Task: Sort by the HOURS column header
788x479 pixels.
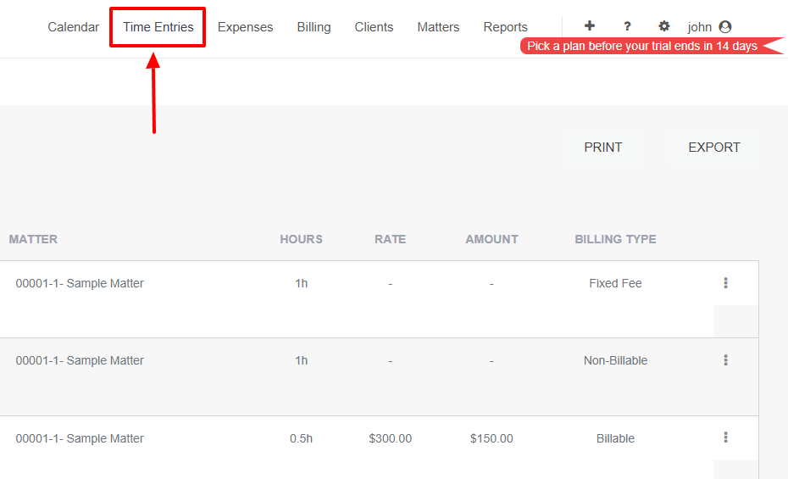Action: pyautogui.click(x=301, y=239)
